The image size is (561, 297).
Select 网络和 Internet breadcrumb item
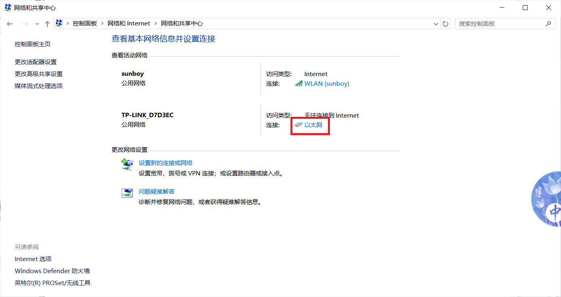[129, 24]
